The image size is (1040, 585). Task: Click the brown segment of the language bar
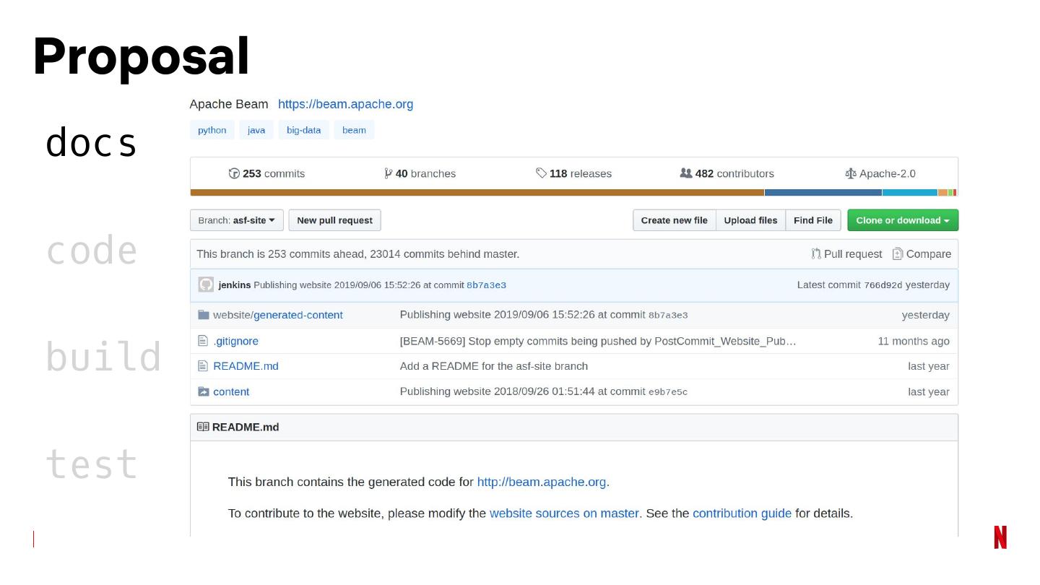point(477,193)
